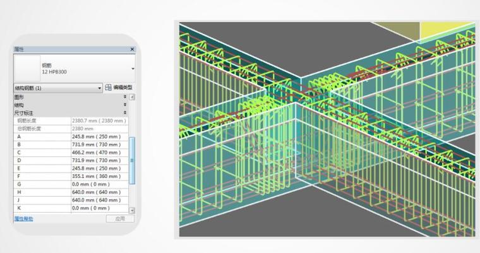Open the 属性帮助 properties help link
The image size is (480, 253).
tap(23, 219)
